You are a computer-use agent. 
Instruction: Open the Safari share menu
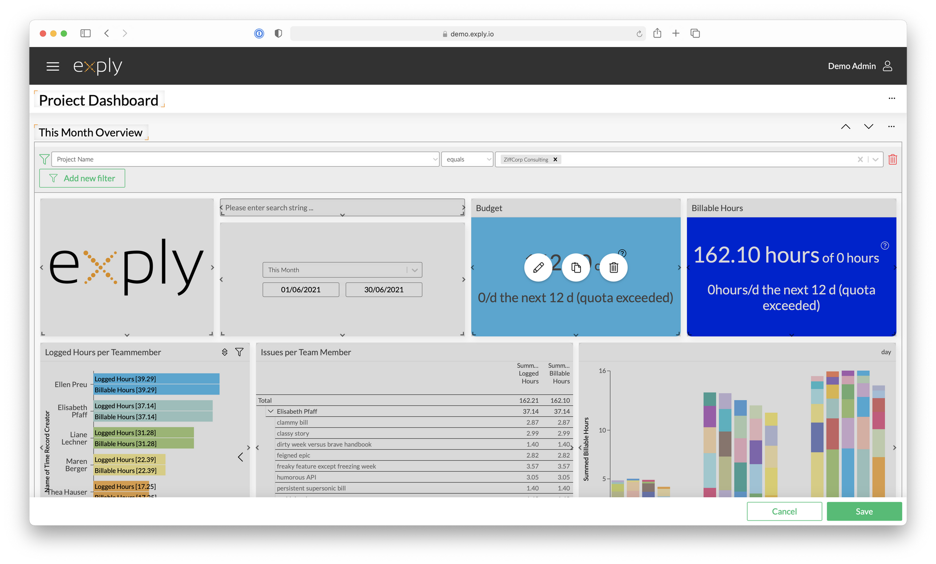coord(657,33)
